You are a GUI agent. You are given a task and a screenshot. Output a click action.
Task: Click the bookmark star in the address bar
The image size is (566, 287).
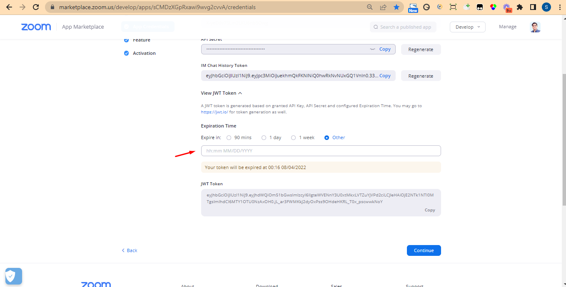click(396, 7)
